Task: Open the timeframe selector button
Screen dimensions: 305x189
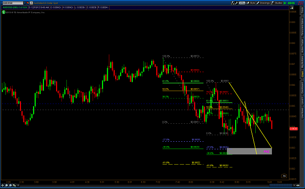Action: click(242, 3)
